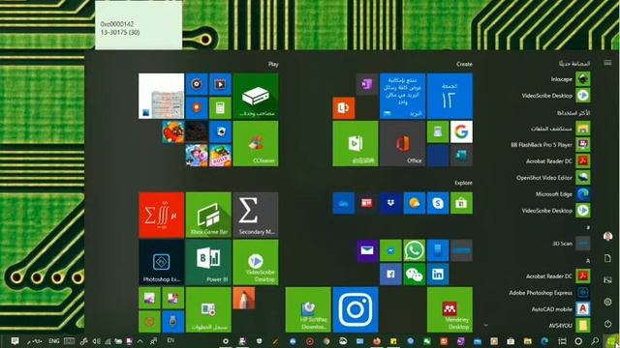Open the Instagram tile
Viewport: 620px width, 348px height.
coord(356,309)
